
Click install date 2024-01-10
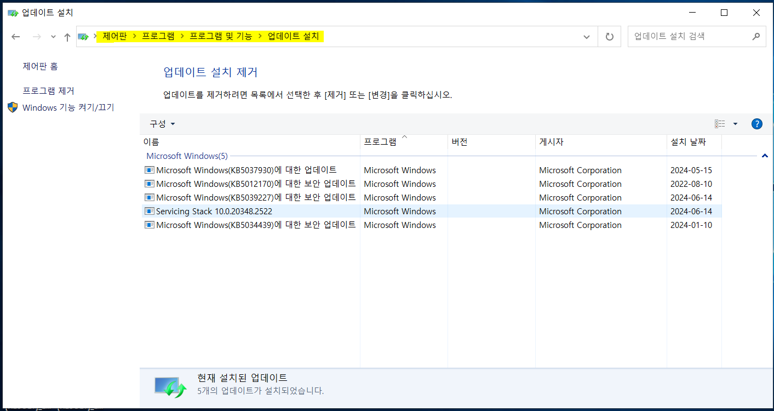691,225
